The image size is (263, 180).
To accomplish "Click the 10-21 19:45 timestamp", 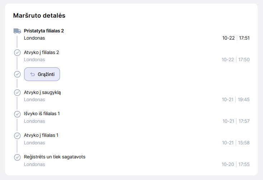I will [236, 100].
